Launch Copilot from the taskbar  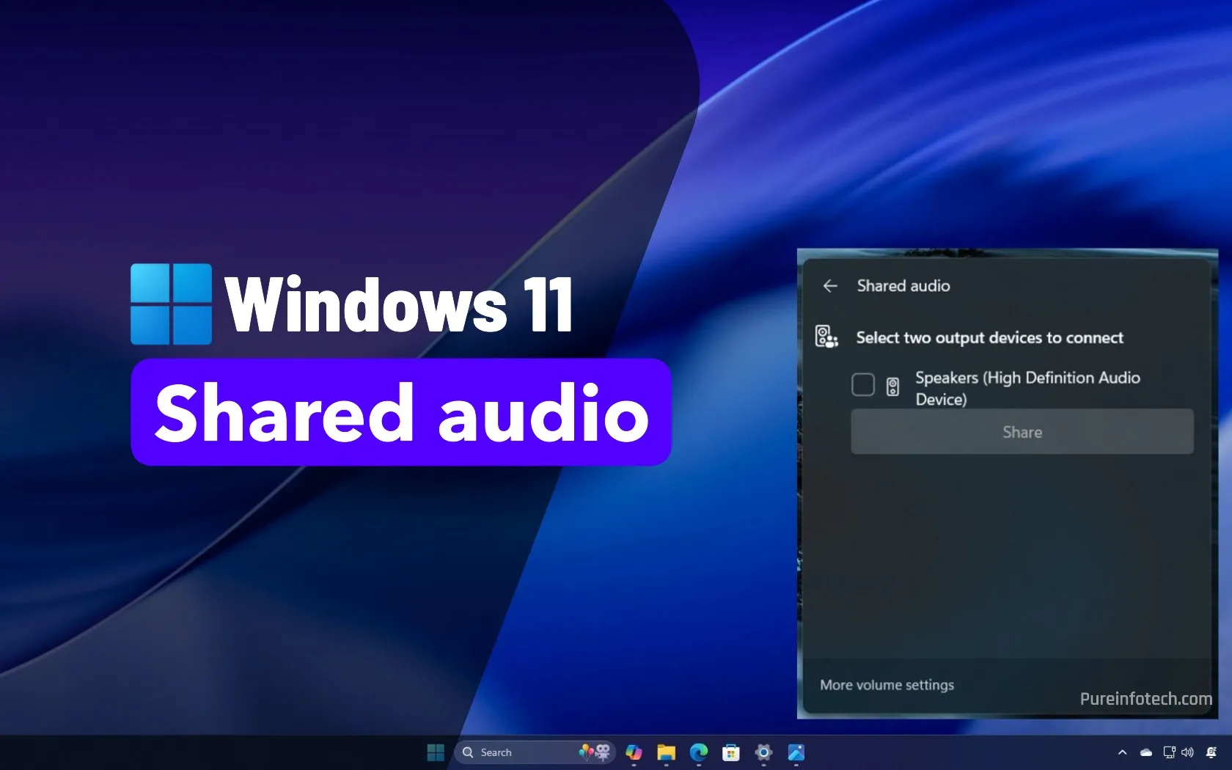pyautogui.click(x=634, y=752)
